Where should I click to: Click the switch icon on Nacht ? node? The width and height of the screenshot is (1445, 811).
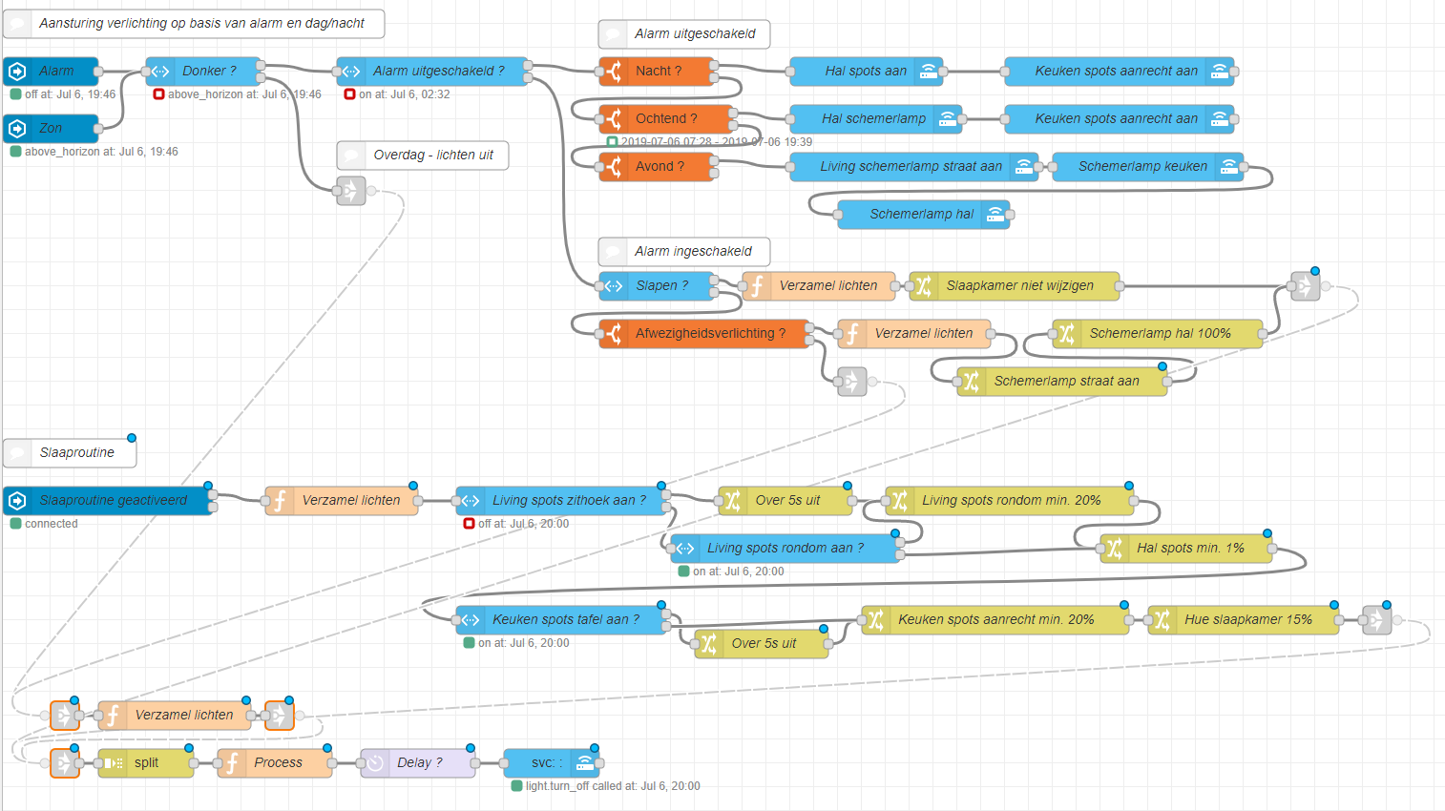coord(614,72)
